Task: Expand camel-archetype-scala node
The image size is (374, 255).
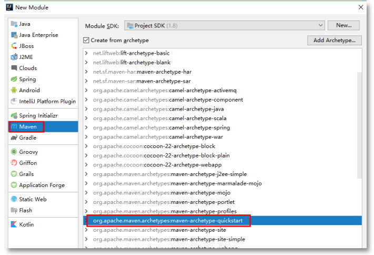Action: point(86,119)
